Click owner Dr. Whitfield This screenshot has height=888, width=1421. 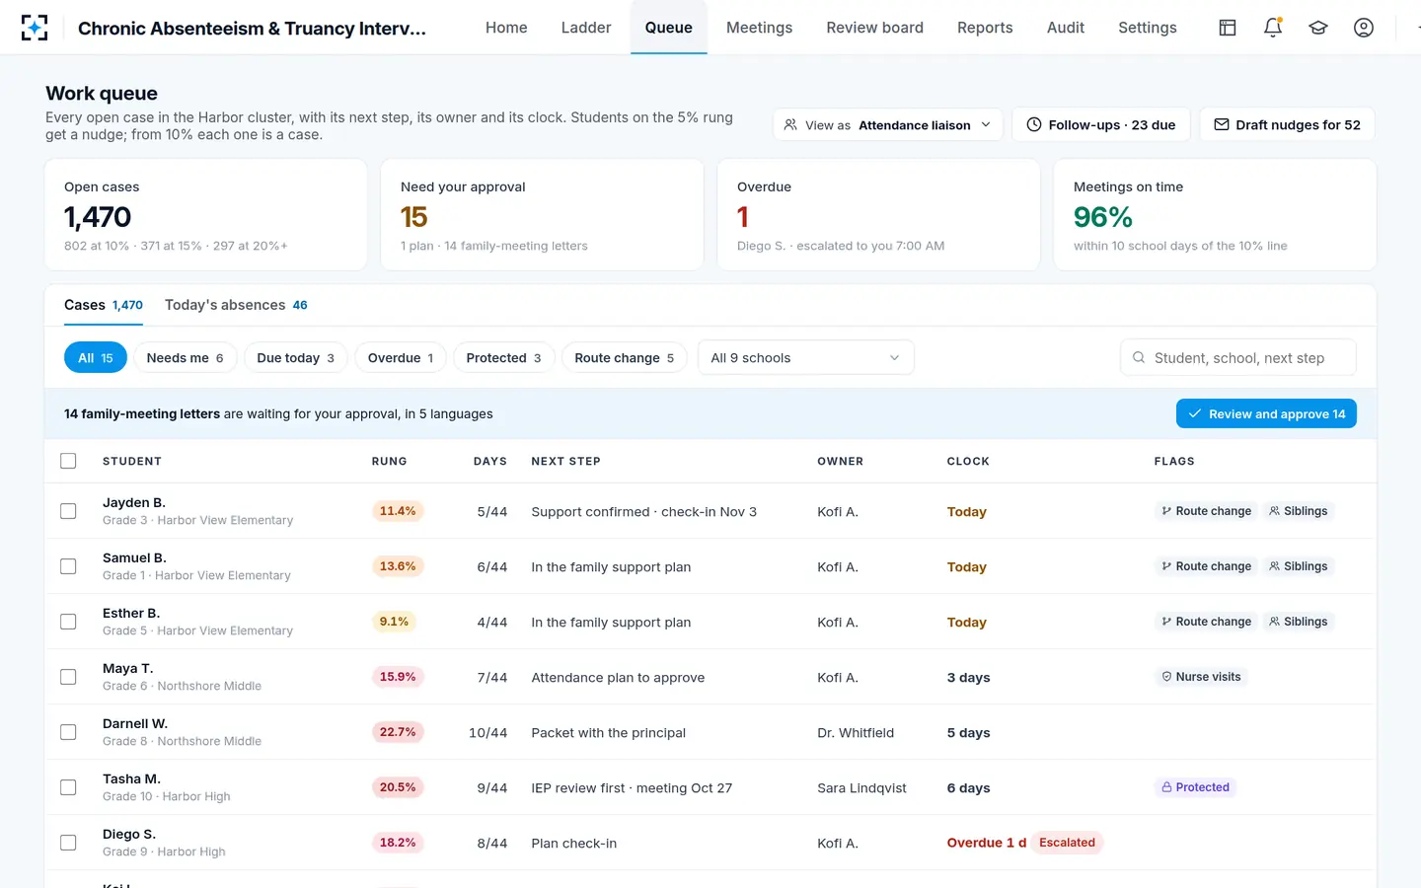point(856,732)
